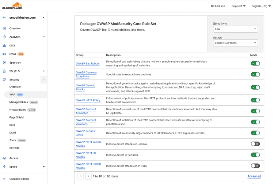Screen dimensions: 274x184
Task: Disable the OWASP Common Exceptions toggle
Action: click(x=255, y=74)
